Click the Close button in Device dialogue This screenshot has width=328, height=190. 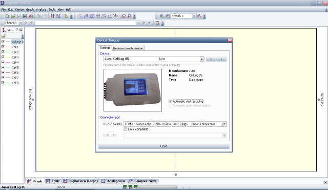[164, 146]
